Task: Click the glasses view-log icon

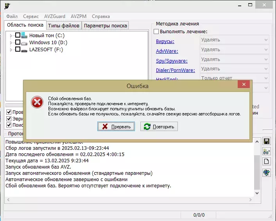Action: 267,151
